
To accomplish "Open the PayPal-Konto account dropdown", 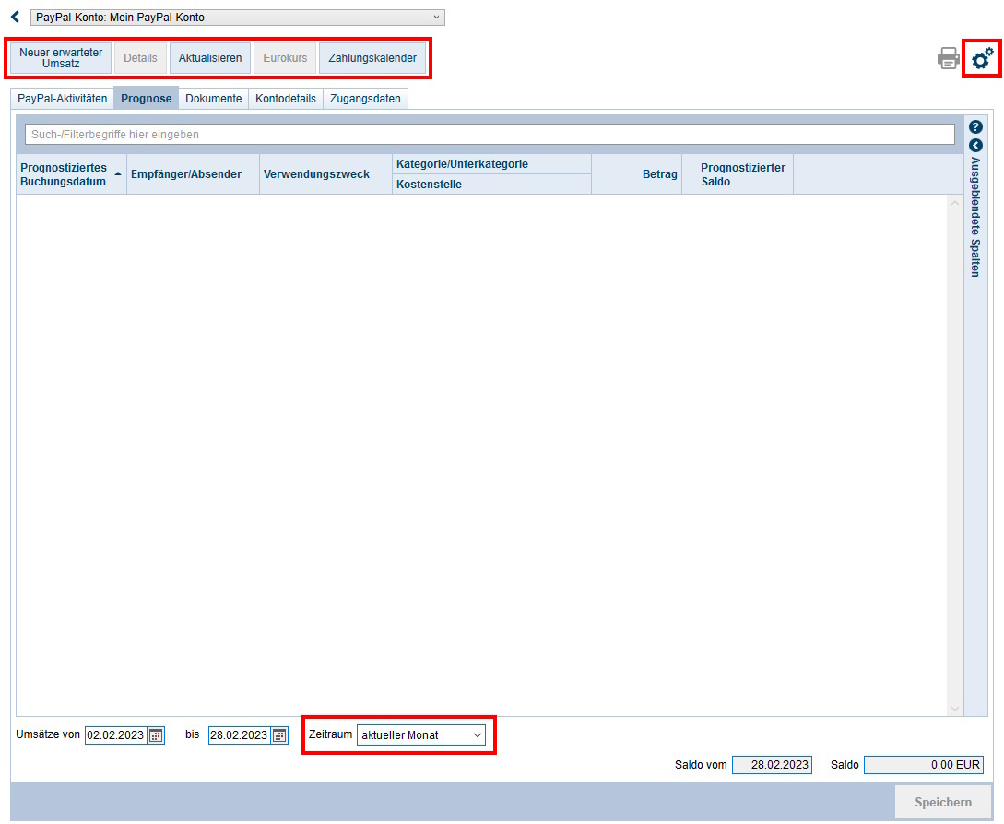I will [x=237, y=18].
